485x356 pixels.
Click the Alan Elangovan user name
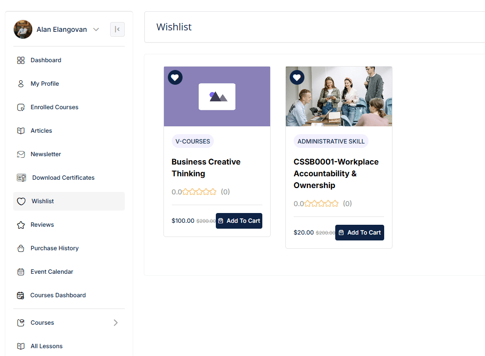coord(62,29)
